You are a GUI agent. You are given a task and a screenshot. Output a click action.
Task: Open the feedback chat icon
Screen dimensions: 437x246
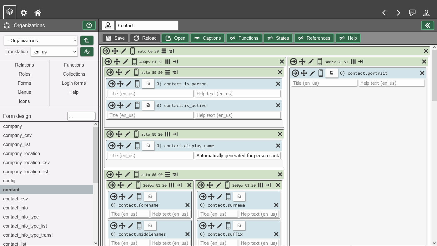(412, 13)
